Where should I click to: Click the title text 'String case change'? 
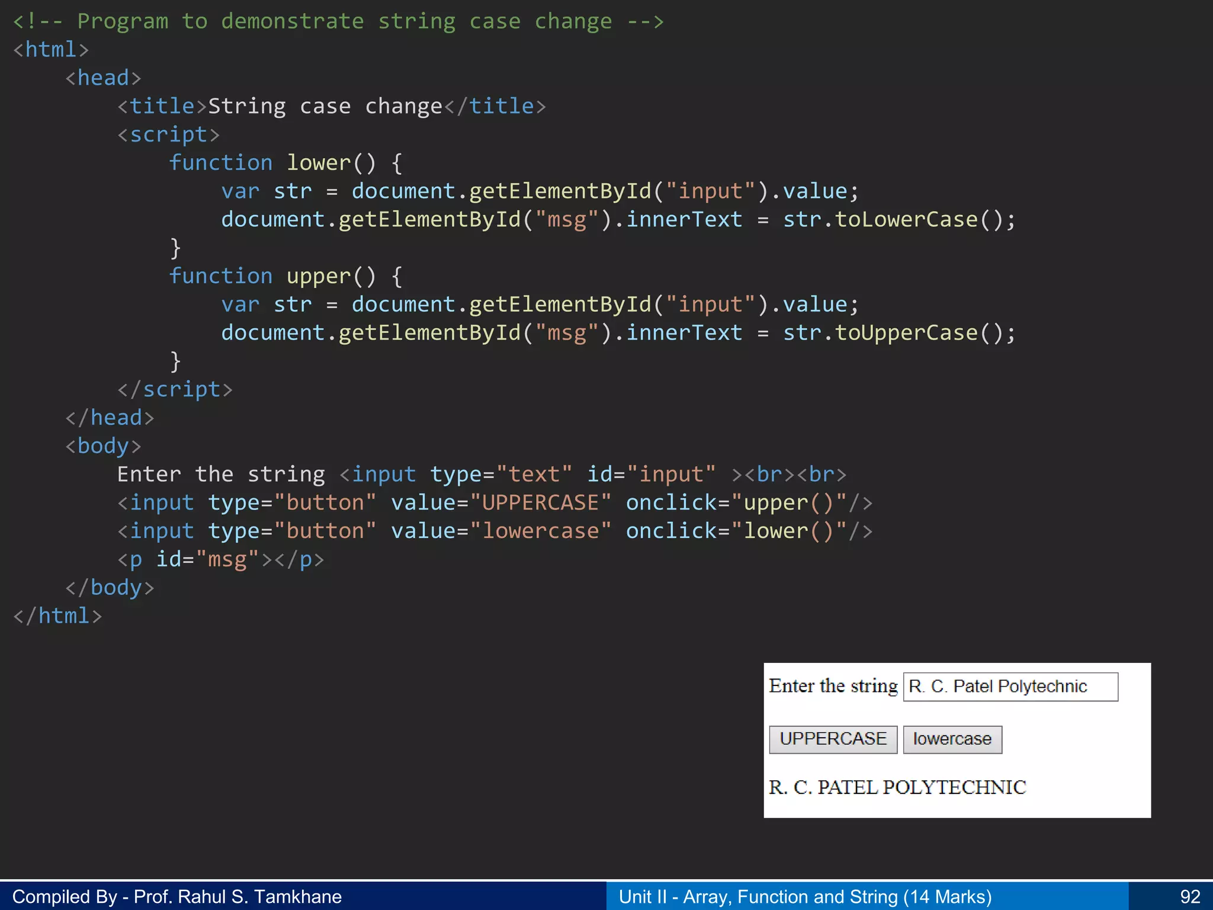(325, 107)
